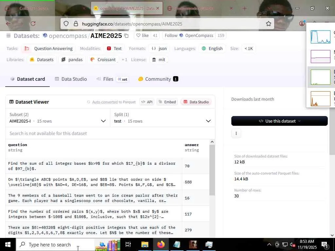Click the disabled dataset search field
The image size is (335, 251).
coord(110,133)
